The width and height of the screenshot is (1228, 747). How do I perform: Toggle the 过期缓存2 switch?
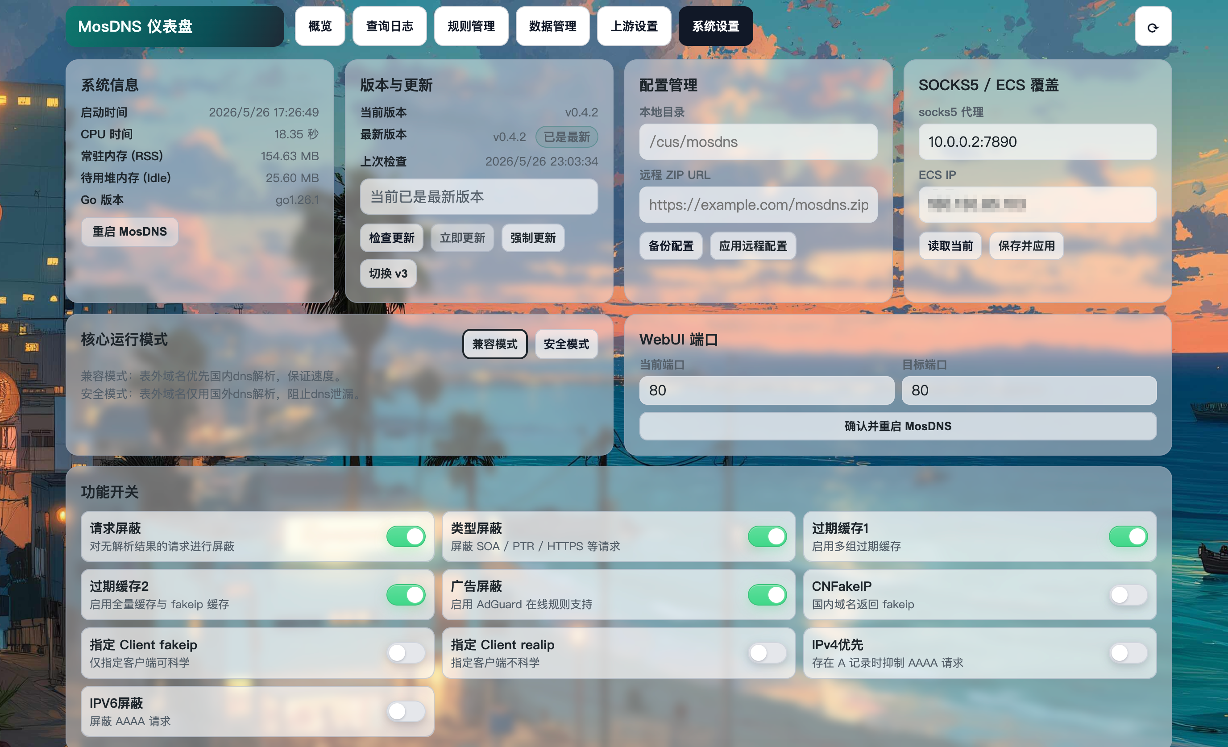(x=406, y=595)
